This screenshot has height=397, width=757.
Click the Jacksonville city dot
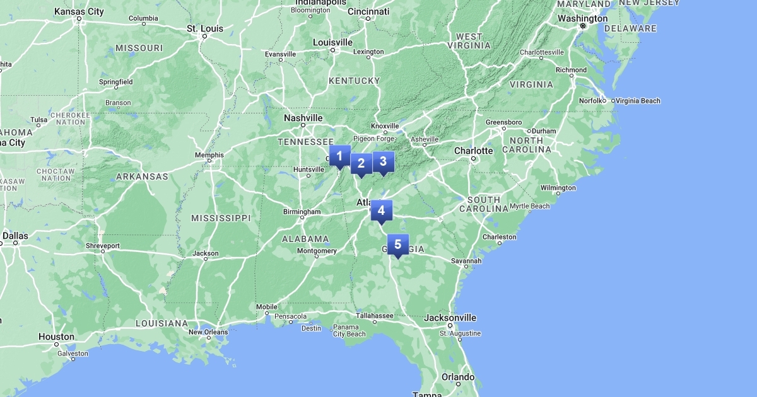[x=450, y=326]
